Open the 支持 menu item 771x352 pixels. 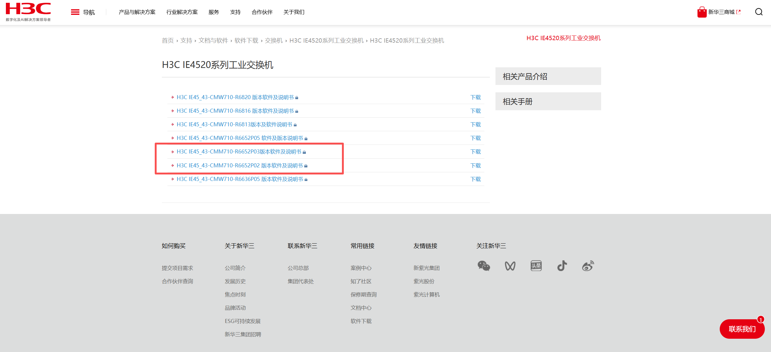pos(235,12)
